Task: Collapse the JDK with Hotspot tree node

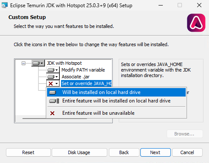Action: [x=23, y=63]
